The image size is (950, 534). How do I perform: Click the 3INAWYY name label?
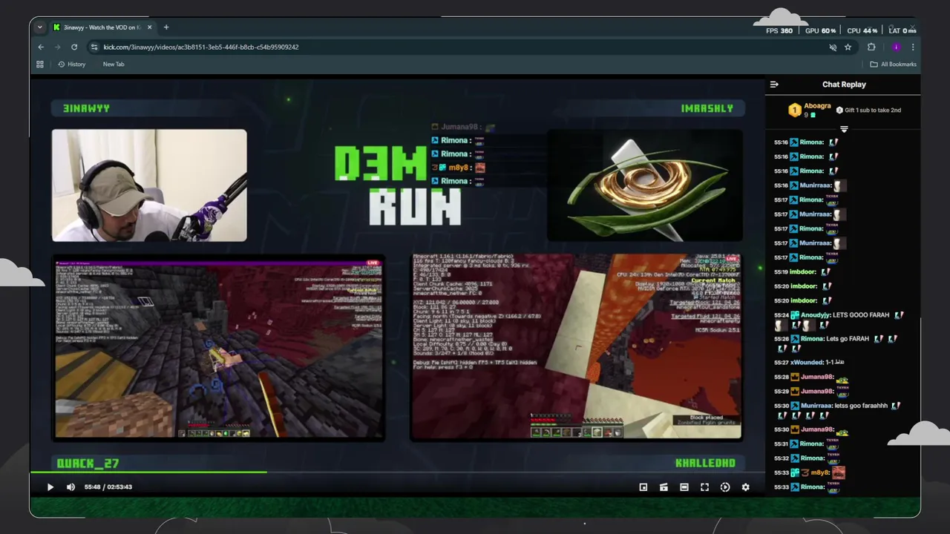[86, 108]
